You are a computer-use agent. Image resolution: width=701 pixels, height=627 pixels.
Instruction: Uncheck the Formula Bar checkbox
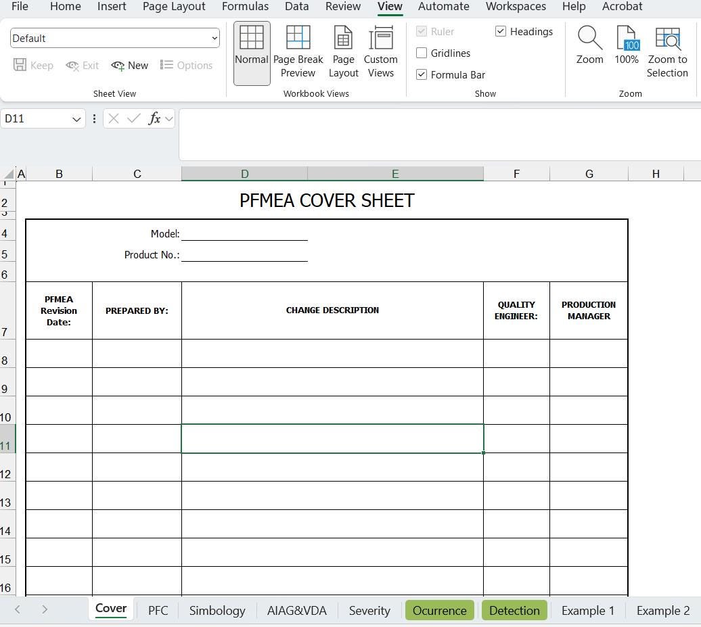[x=421, y=74]
